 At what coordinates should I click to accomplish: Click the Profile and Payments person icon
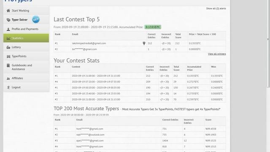coord(8,29)
